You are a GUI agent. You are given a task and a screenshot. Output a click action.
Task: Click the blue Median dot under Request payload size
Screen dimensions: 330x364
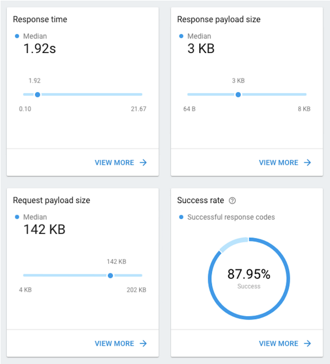17,217
